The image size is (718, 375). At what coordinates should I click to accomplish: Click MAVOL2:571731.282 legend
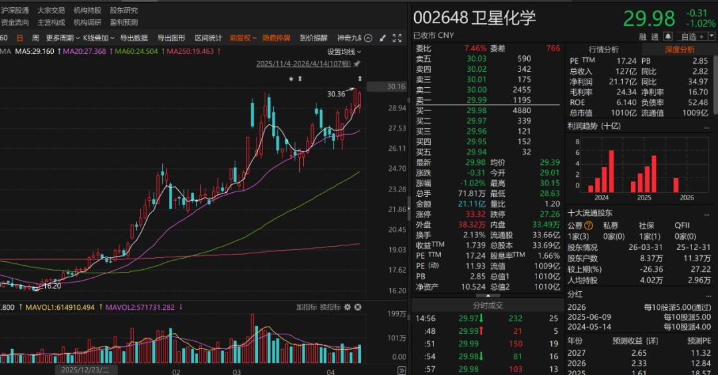coord(140,307)
